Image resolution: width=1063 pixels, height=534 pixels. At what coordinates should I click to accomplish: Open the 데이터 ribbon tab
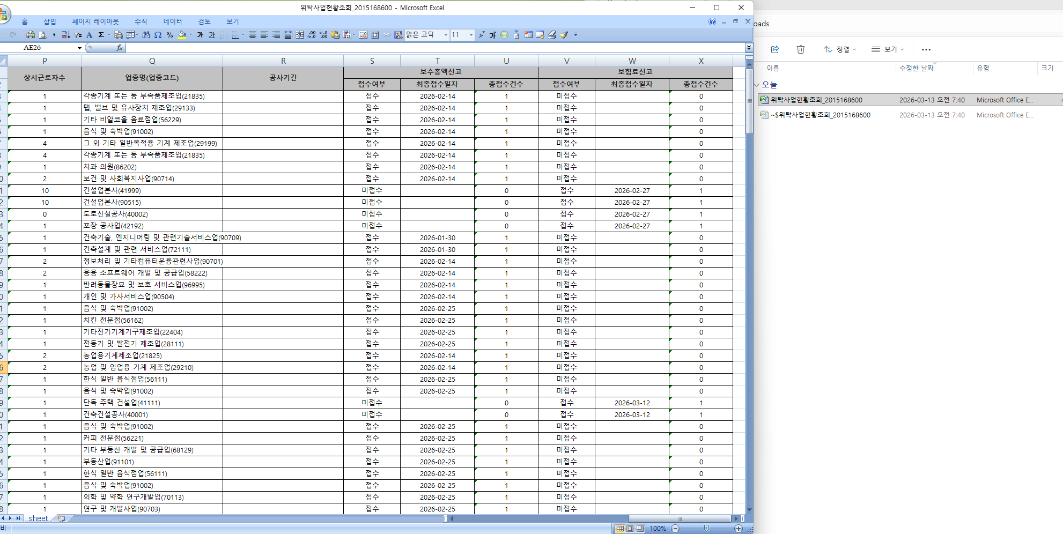pyautogui.click(x=173, y=21)
